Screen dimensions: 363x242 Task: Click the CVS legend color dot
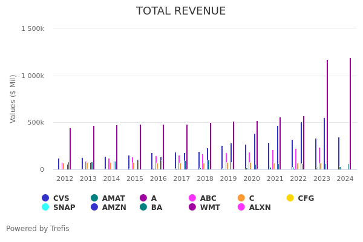(45, 198)
